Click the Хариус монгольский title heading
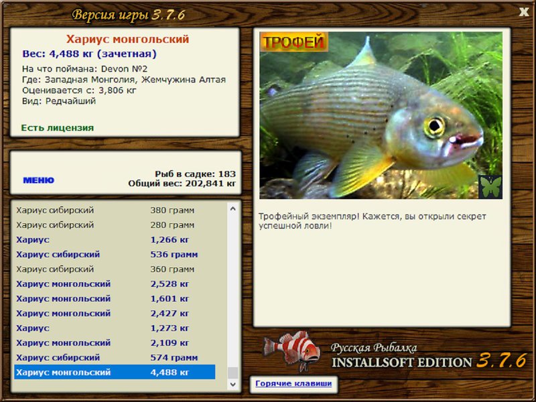The image size is (536, 402). (x=127, y=39)
